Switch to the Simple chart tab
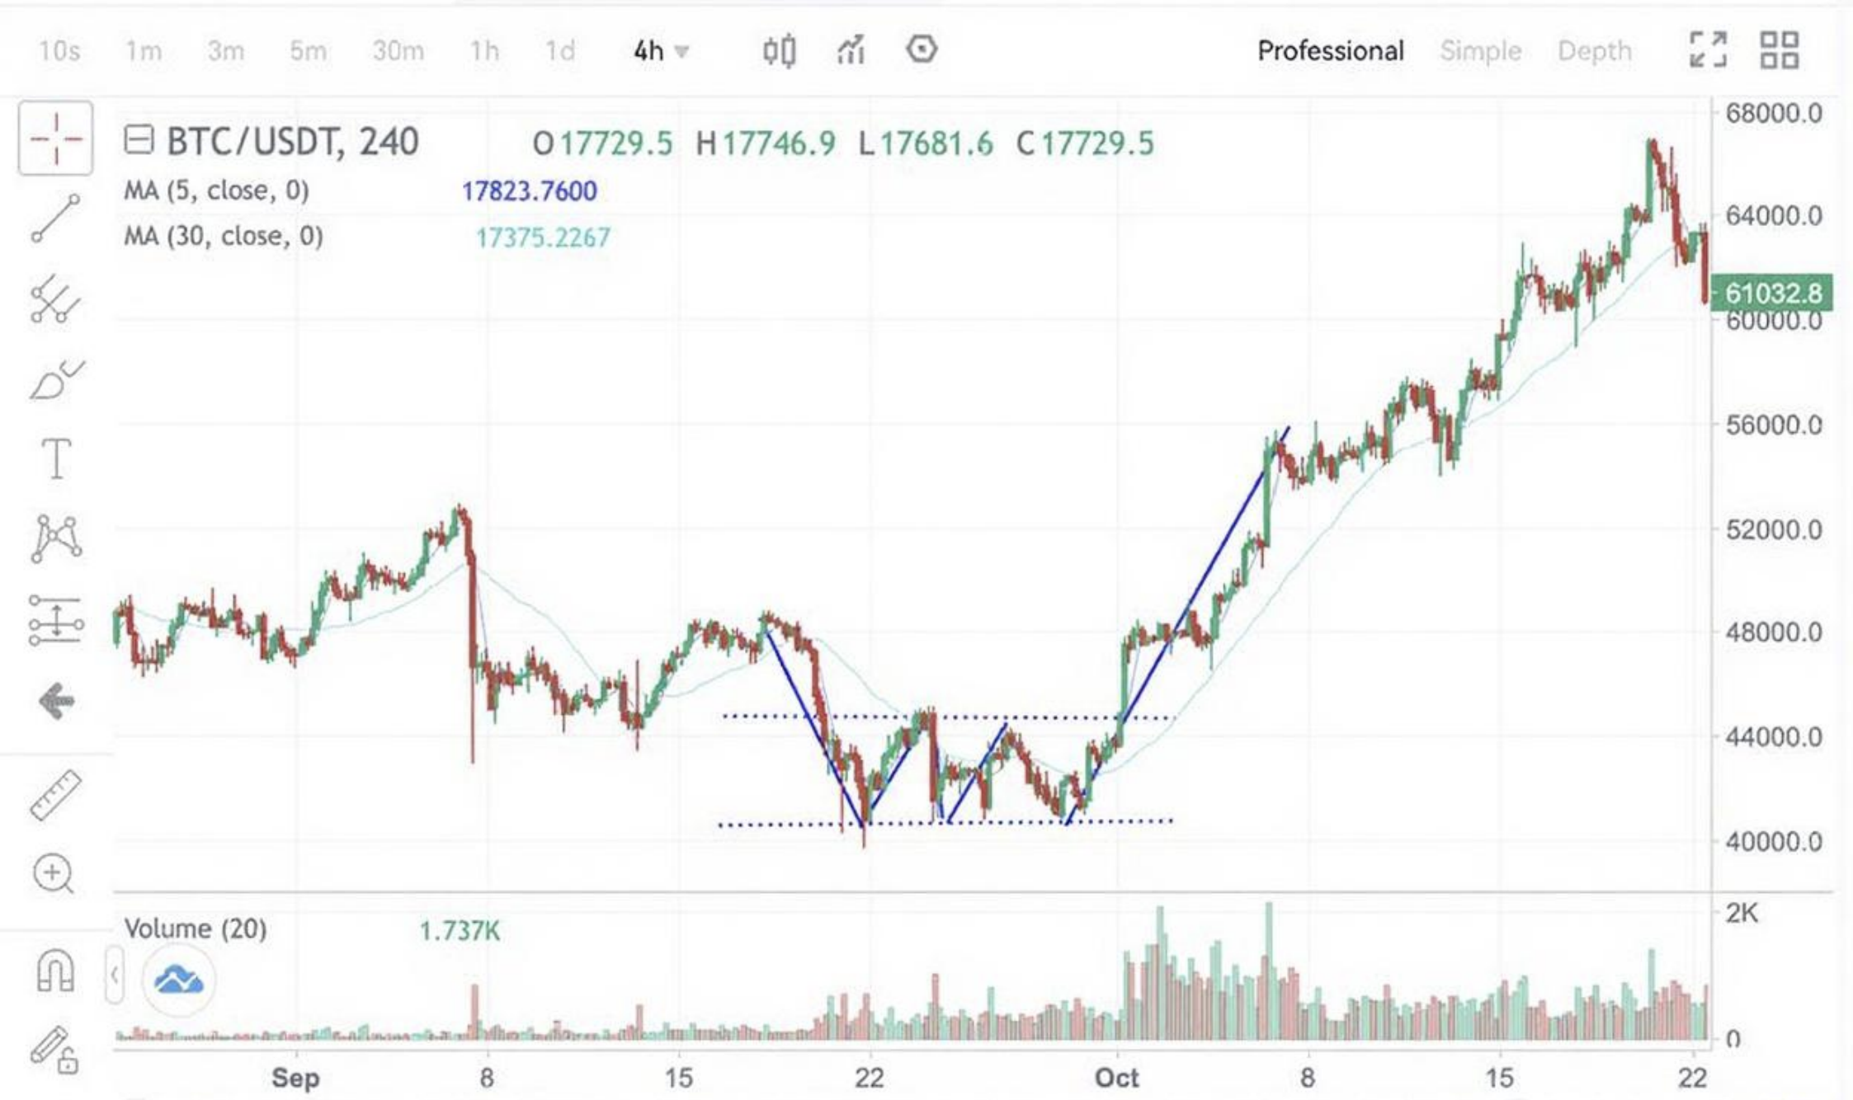Screen dimensions: 1853x1100 (x=1480, y=51)
